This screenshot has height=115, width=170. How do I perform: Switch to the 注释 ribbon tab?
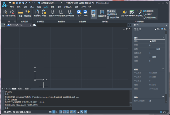[x=25, y=7]
